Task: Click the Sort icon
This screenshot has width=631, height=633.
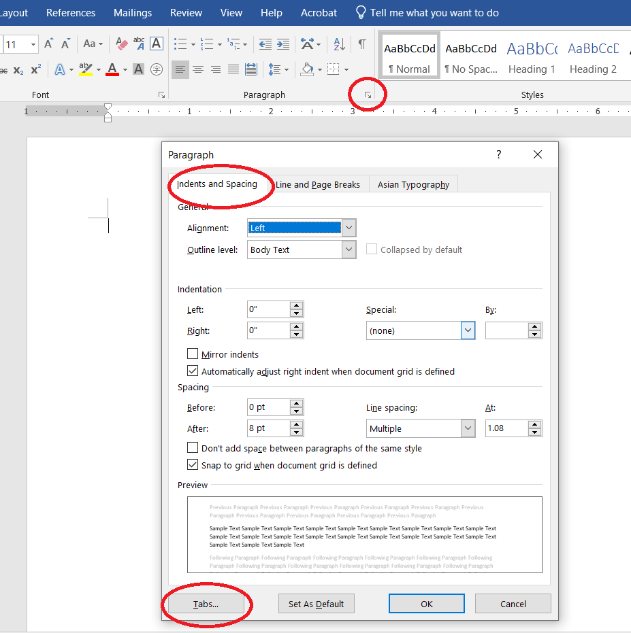Action: pos(338,44)
